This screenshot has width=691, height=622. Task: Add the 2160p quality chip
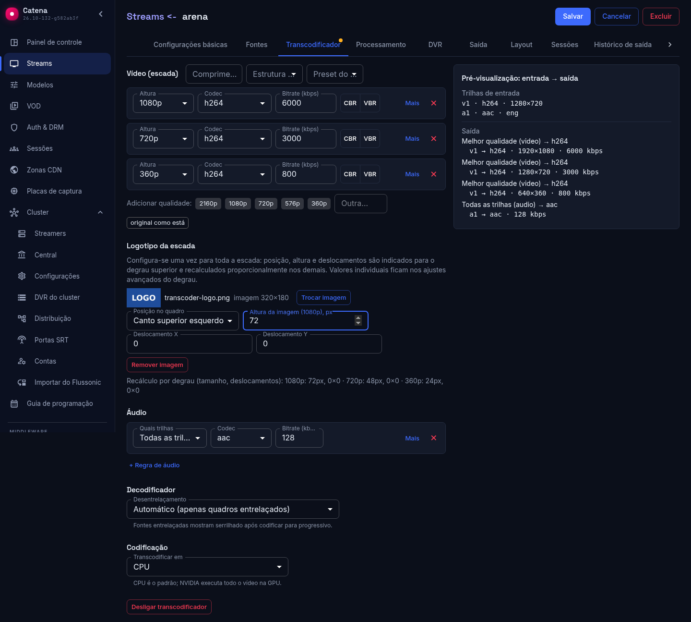tap(208, 204)
